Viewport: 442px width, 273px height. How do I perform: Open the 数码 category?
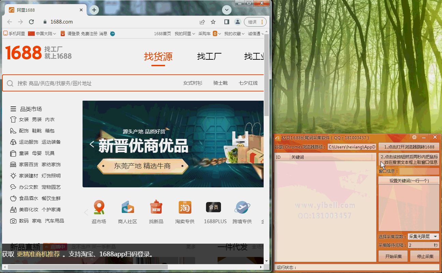click(24, 221)
